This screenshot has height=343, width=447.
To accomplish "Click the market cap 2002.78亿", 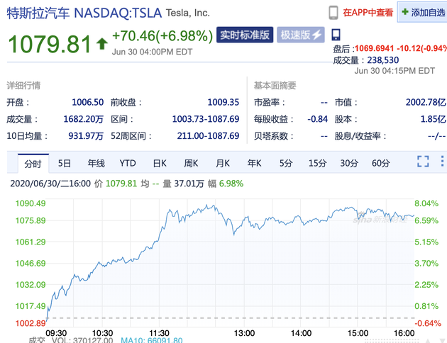I will pyautogui.click(x=426, y=102).
